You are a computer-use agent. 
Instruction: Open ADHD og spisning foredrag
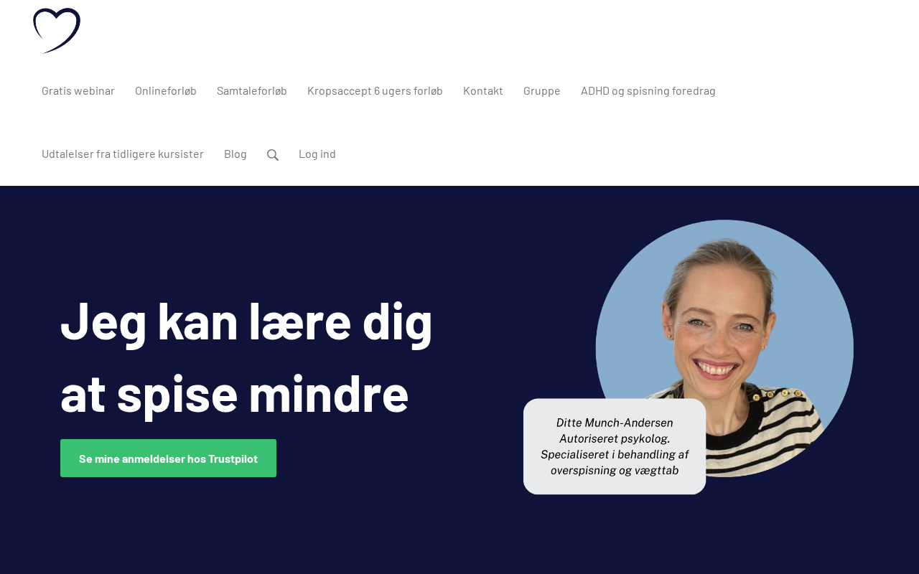tap(648, 90)
